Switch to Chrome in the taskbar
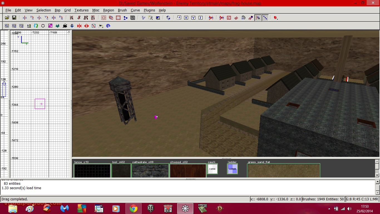This screenshot has height=214, width=380. pyautogui.click(x=134, y=208)
